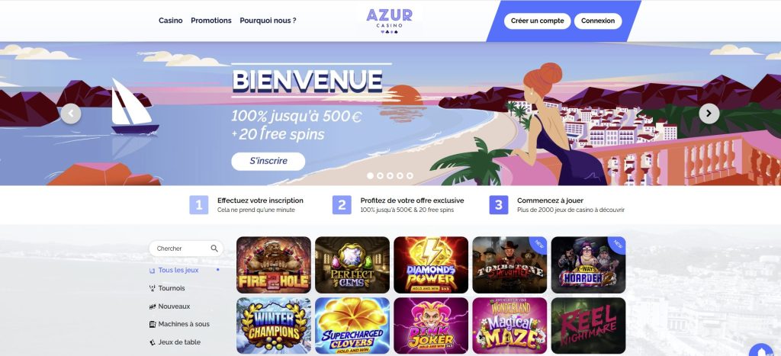Open the Pourquoi nous ? page
Image resolution: width=781 pixels, height=356 pixels.
point(268,21)
